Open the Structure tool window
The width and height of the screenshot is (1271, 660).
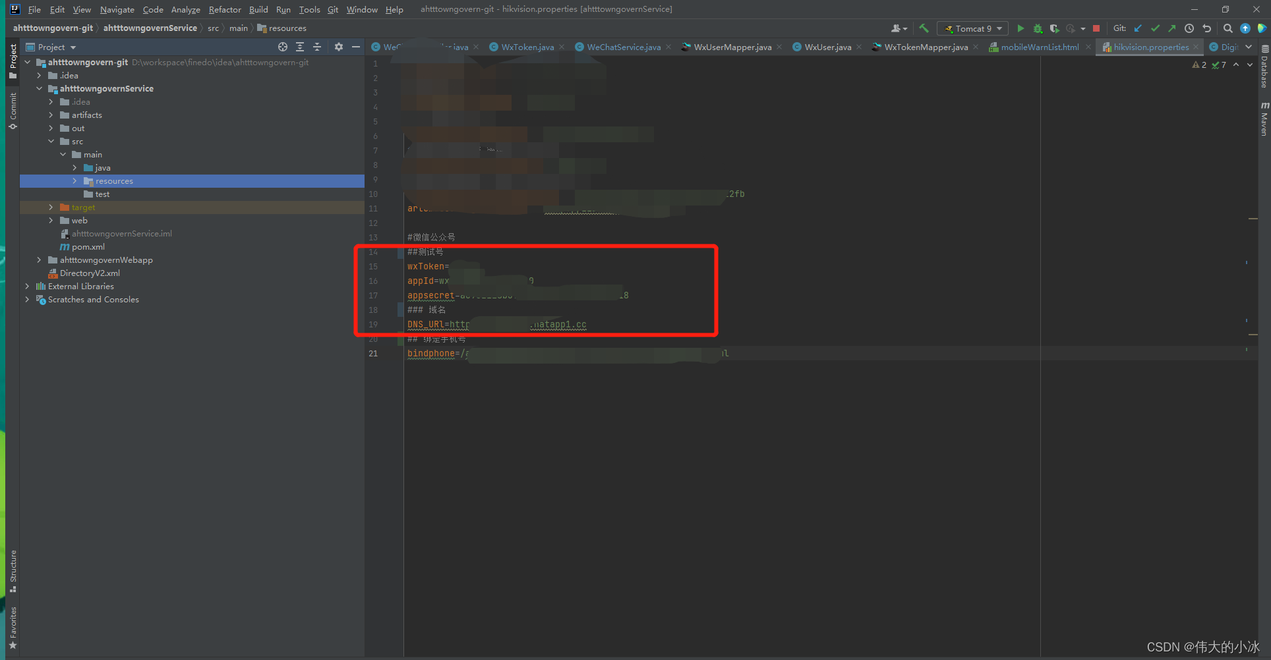tap(13, 570)
